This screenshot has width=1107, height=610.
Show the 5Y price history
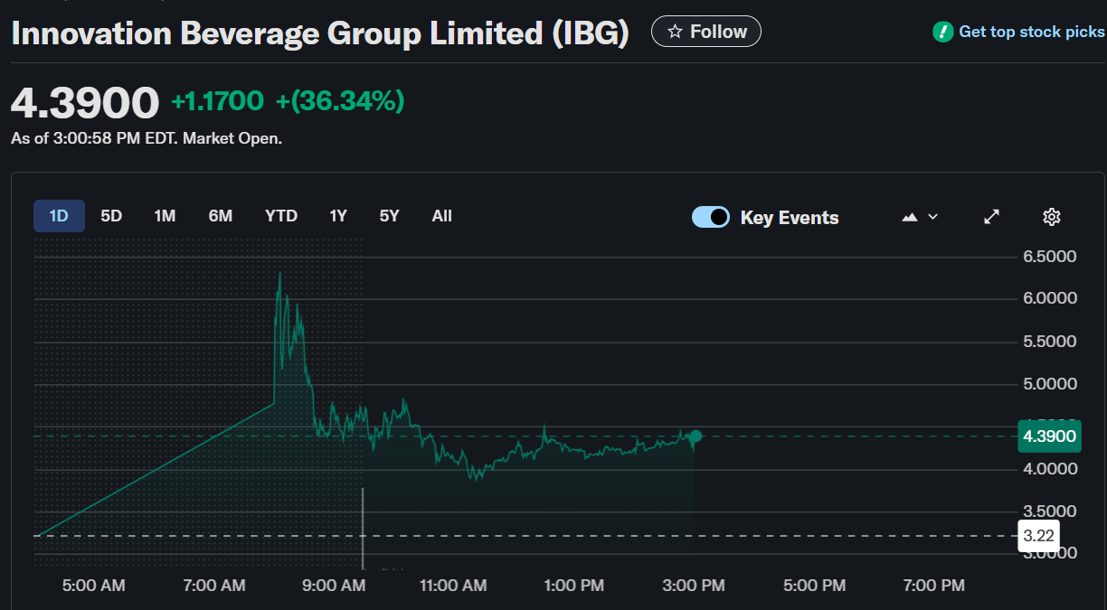coord(390,216)
